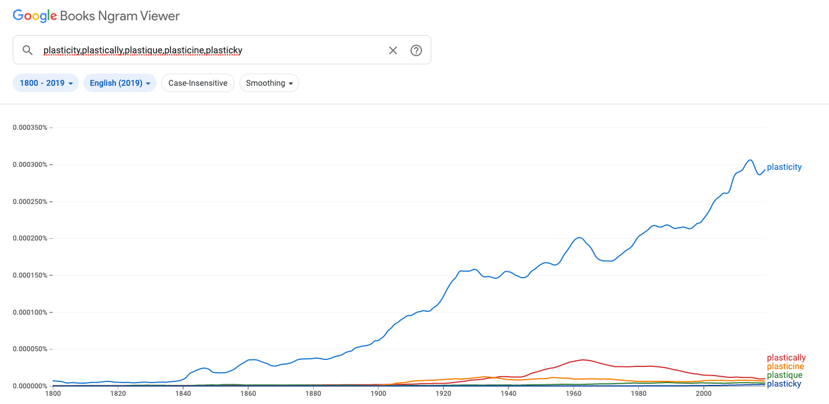This screenshot has width=829, height=404.
Task: Select the plasticity line label
Action: coord(784,167)
